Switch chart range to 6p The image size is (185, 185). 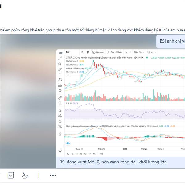(76, 154)
